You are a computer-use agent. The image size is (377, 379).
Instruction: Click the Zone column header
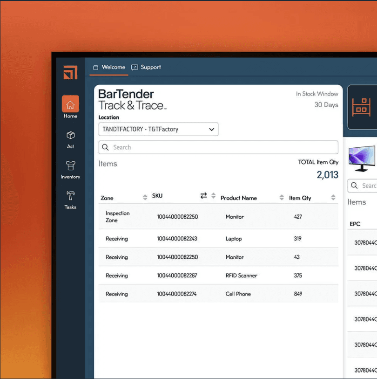click(107, 198)
